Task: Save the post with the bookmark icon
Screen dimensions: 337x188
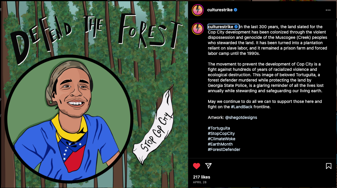Action: click(328, 166)
